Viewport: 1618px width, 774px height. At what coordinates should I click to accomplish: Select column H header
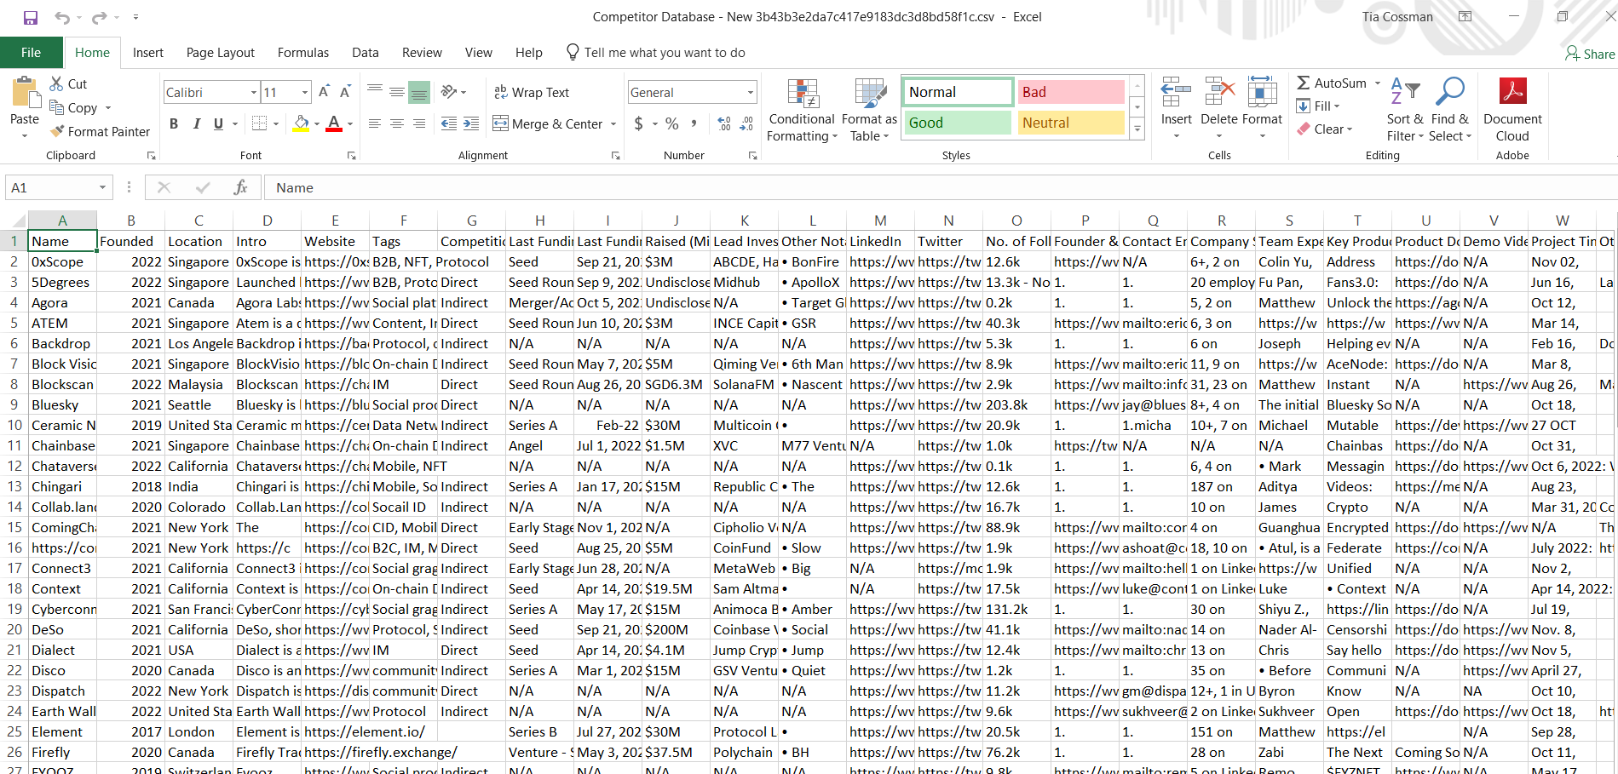point(540,221)
